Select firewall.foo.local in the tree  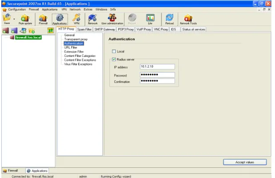click(28, 37)
